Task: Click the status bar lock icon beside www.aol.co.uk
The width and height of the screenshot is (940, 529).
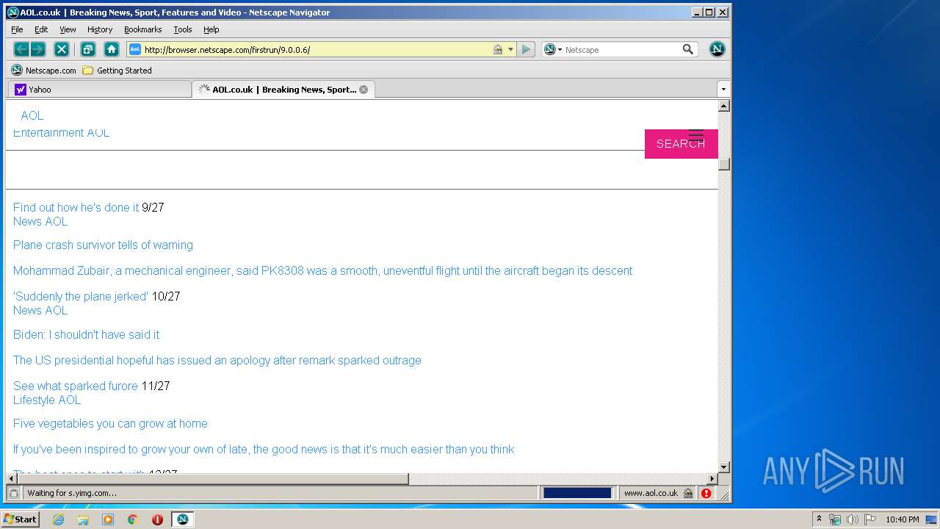Action: 688,493
